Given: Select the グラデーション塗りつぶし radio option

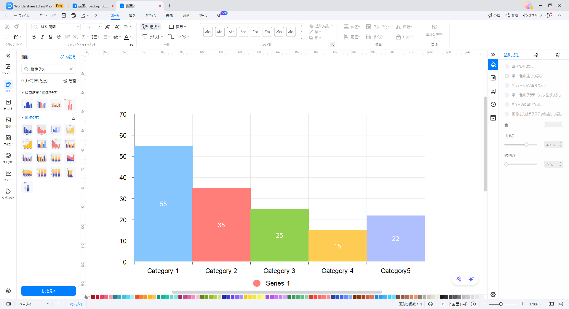Looking at the screenshot, I should pyautogui.click(x=507, y=85).
